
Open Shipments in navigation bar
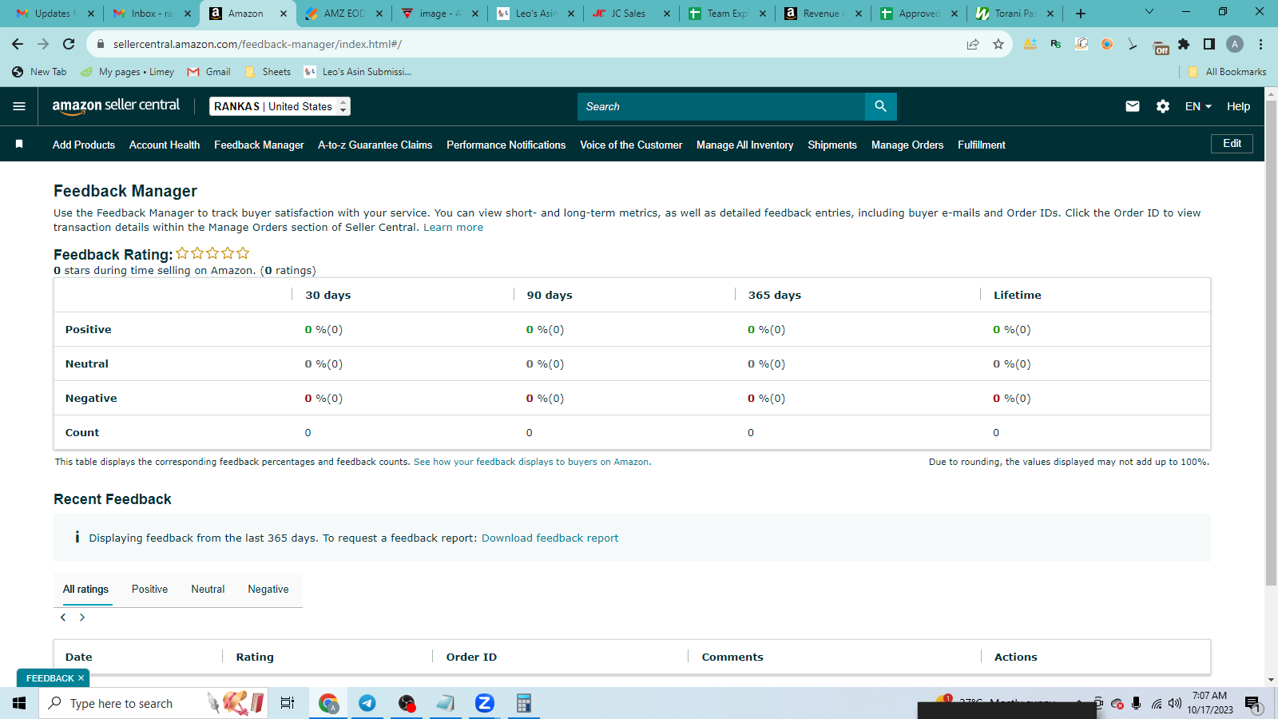point(832,145)
